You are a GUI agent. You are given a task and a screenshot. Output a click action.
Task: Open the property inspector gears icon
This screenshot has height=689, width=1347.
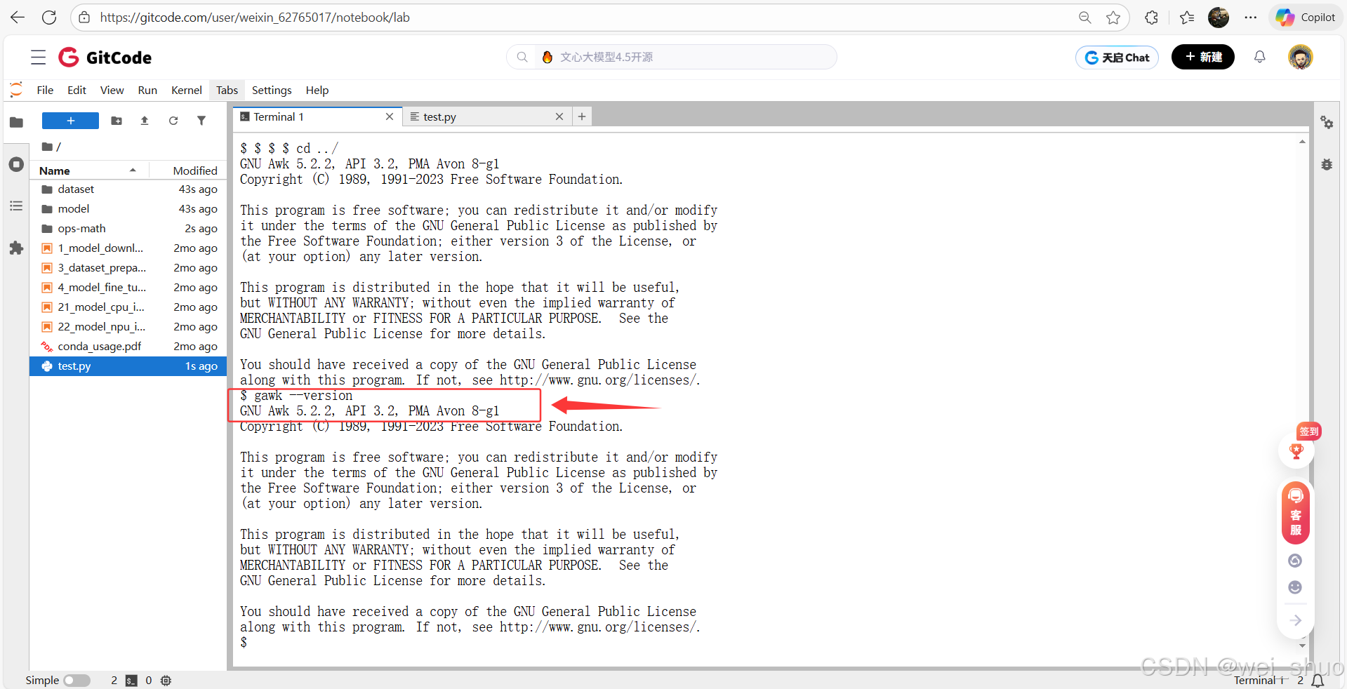click(1327, 122)
